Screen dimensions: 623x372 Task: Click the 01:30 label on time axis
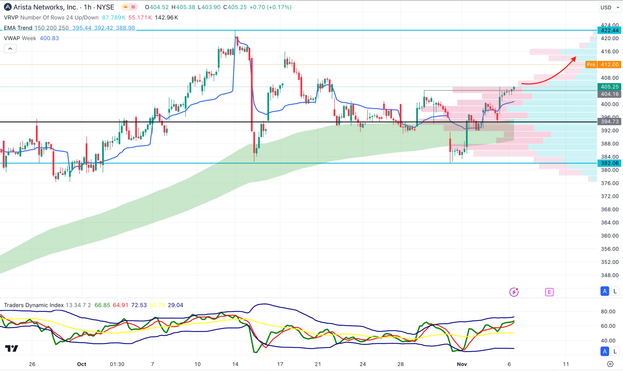pos(117,364)
